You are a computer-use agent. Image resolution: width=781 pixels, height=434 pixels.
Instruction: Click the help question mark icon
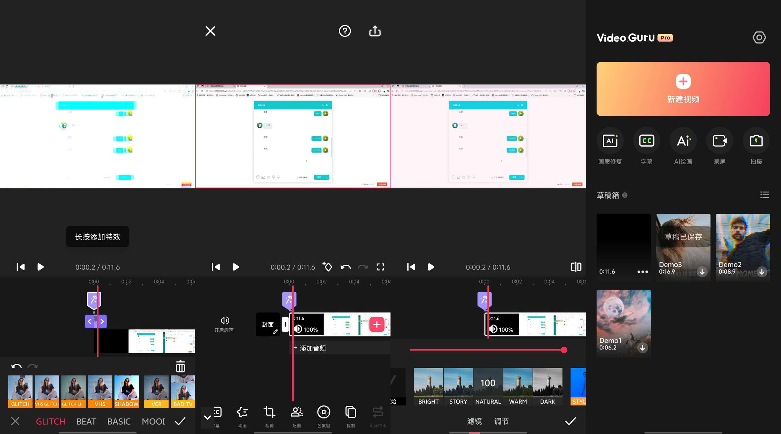tap(345, 31)
